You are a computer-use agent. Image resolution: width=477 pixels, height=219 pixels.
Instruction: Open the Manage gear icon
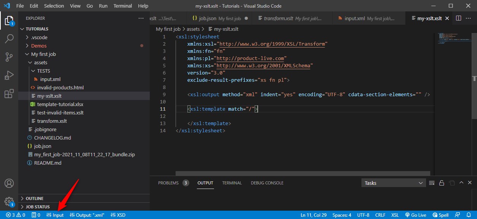(9, 201)
